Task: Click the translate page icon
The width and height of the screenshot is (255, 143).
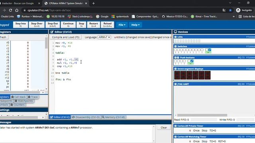Action: pos(224,10)
